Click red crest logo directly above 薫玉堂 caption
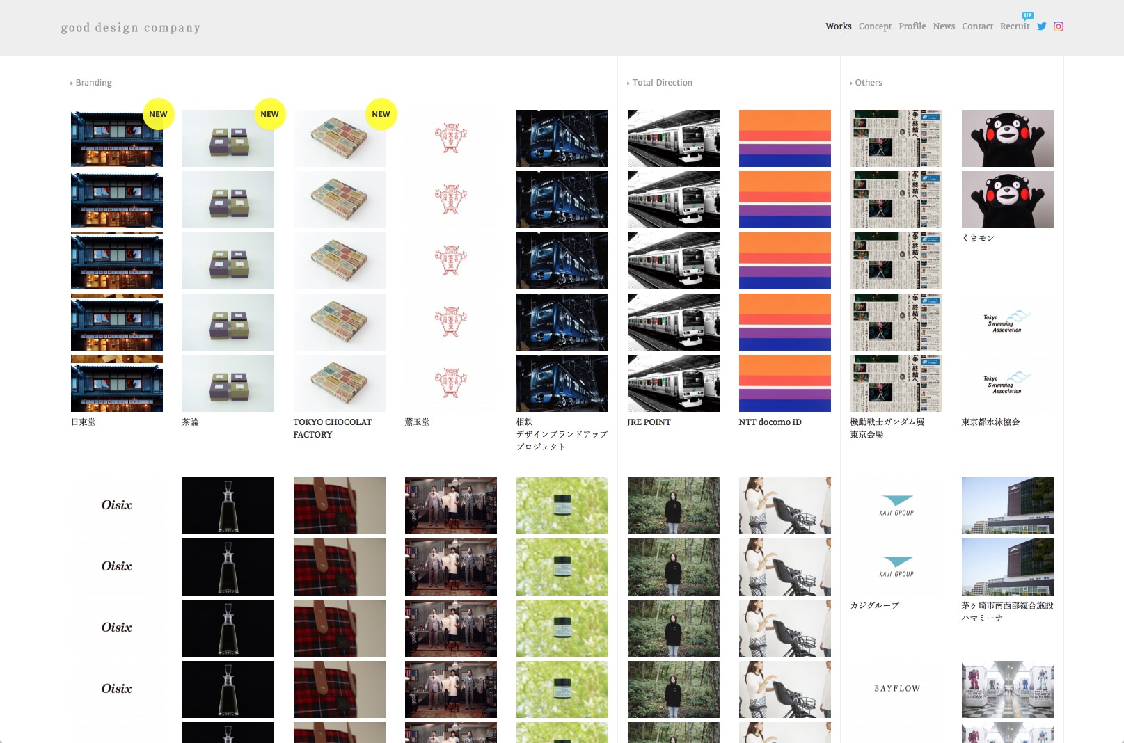The width and height of the screenshot is (1124, 743). click(451, 383)
